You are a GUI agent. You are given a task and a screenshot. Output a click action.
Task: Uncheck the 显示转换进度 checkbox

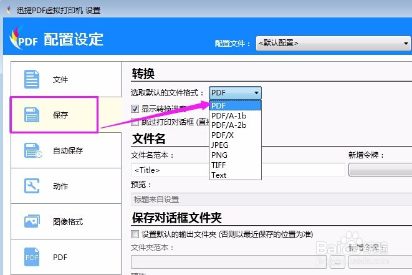[135, 109]
